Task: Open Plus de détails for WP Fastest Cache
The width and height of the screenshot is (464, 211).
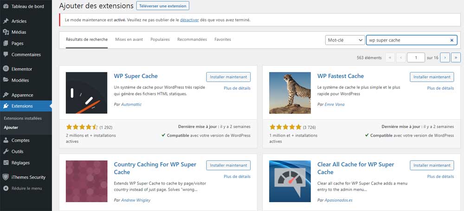Action: tap(441, 88)
